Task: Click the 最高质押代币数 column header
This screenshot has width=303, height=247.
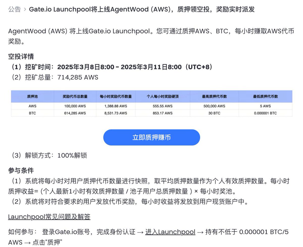Action: 214,96
